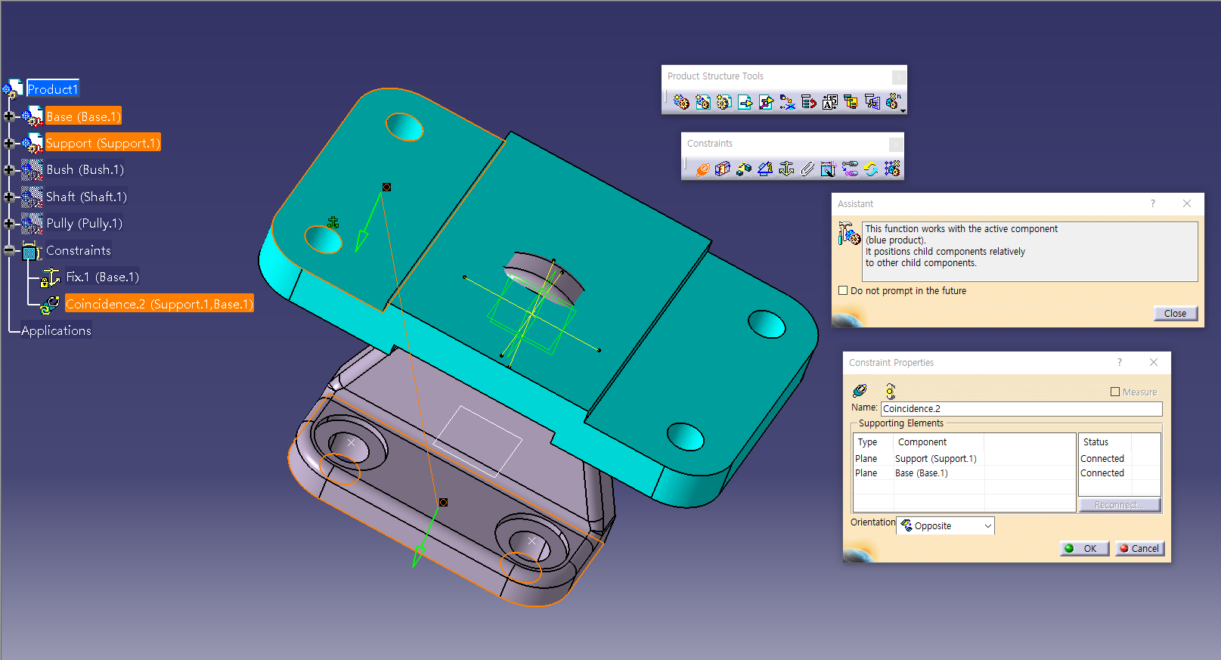Open the Manage Representations tool
The image size is (1221, 660).
tap(872, 102)
